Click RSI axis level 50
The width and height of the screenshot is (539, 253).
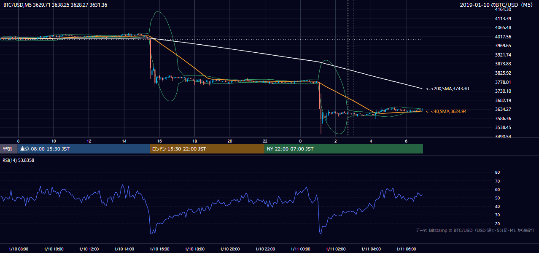497,198
